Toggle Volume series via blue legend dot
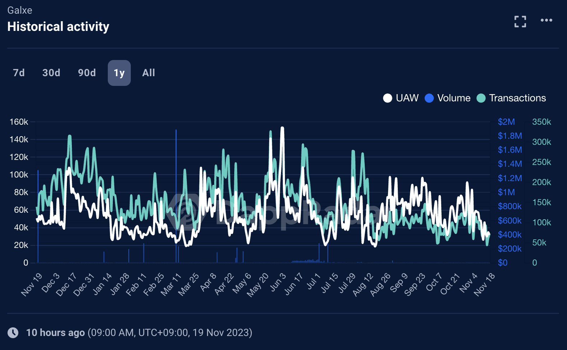567x350 pixels. pyautogui.click(x=429, y=98)
